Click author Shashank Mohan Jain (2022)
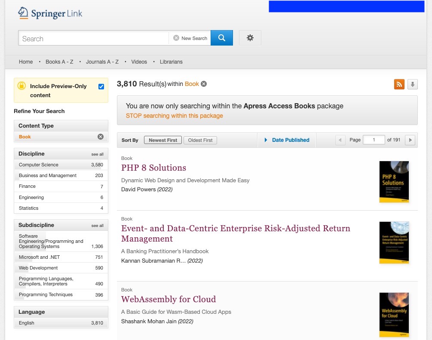The height and width of the screenshot is (340, 432). (x=157, y=321)
